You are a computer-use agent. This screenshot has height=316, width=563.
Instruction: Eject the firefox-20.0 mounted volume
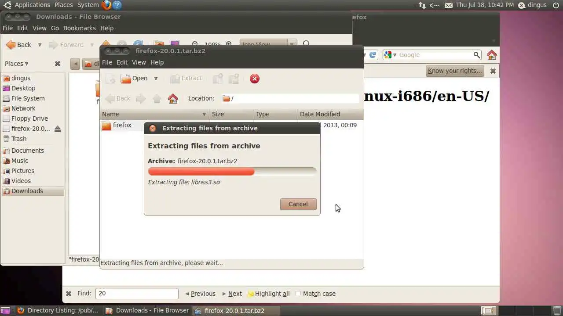pos(58,129)
